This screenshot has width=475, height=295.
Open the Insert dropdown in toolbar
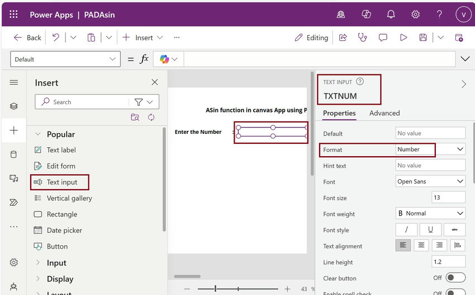point(142,38)
